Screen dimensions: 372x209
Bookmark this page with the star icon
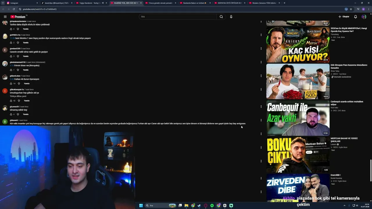tap(351, 9)
